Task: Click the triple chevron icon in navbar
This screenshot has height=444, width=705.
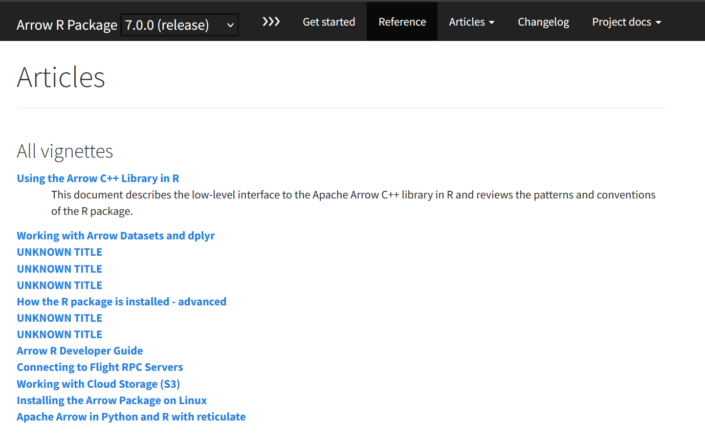Action: coord(271,21)
